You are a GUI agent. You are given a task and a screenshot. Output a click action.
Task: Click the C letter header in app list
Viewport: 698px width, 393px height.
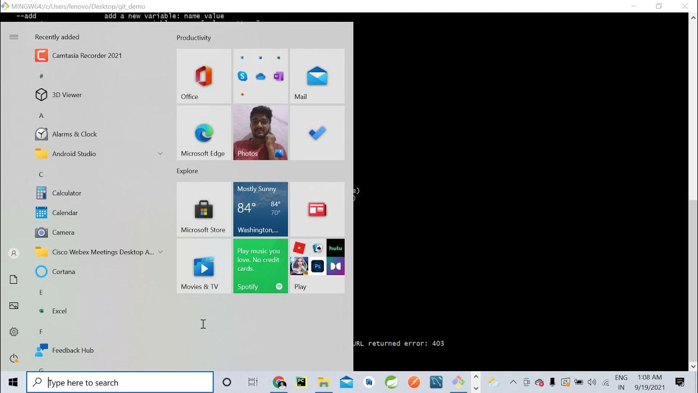[41, 175]
